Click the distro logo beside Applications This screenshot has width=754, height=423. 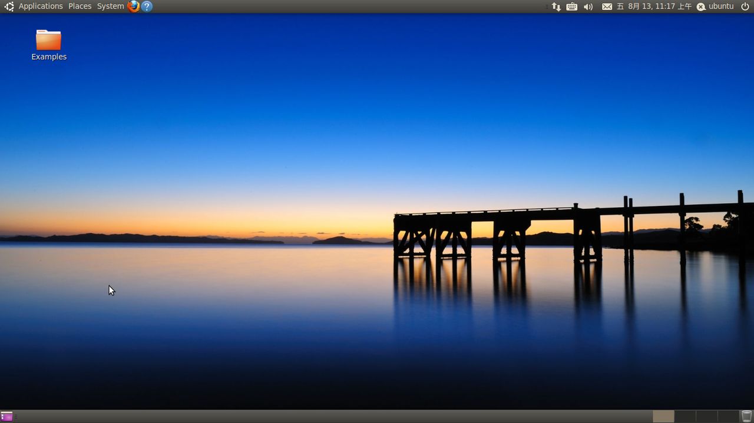(x=8, y=6)
